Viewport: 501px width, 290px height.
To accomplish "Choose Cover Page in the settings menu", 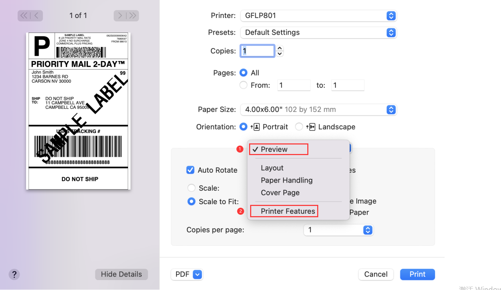I will (280, 193).
